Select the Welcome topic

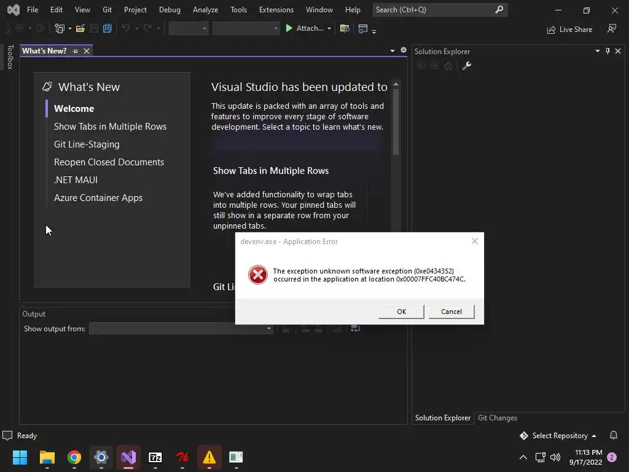(x=74, y=109)
